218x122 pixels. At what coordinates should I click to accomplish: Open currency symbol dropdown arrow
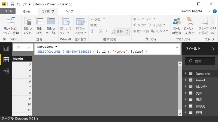click(96, 31)
